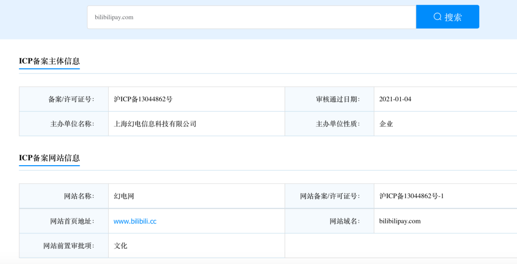Click website license 沪ICP备13044862号-1

[x=412, y=196]
